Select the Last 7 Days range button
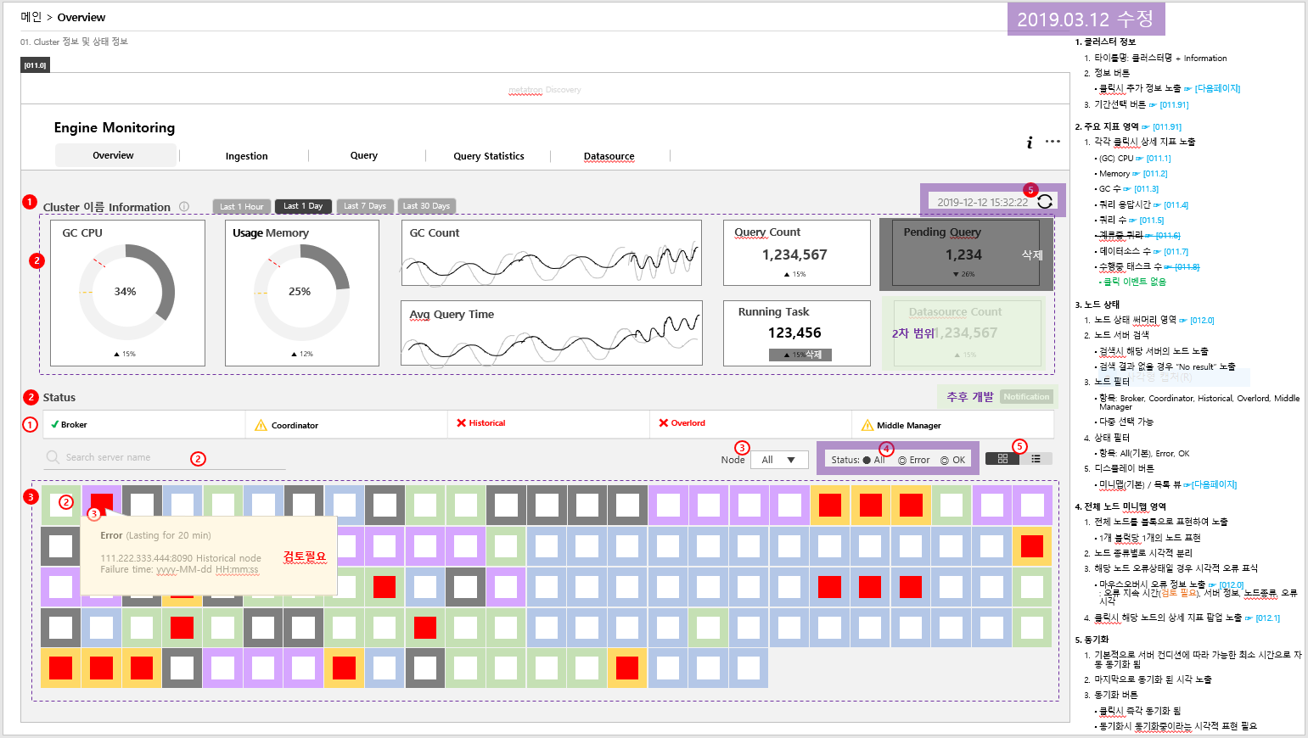Screen dimensions: 1308x738 tap(365, 205)
